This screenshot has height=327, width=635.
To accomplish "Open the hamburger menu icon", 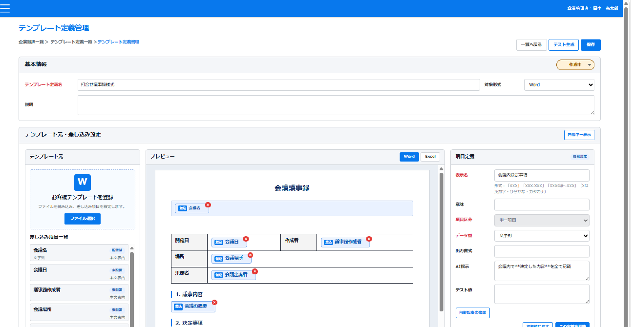I will coord(5,8).
